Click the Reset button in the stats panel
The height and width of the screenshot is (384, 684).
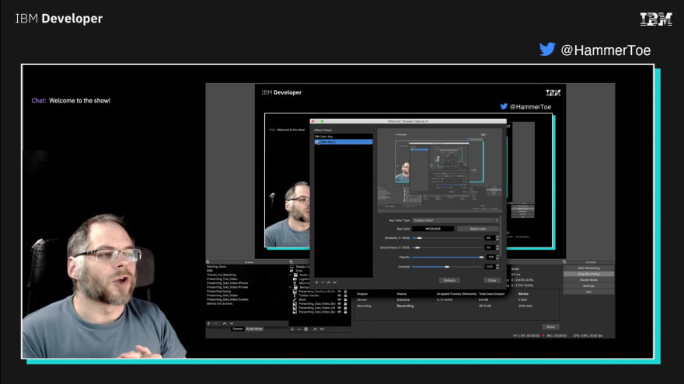click(x=550, y=327)
